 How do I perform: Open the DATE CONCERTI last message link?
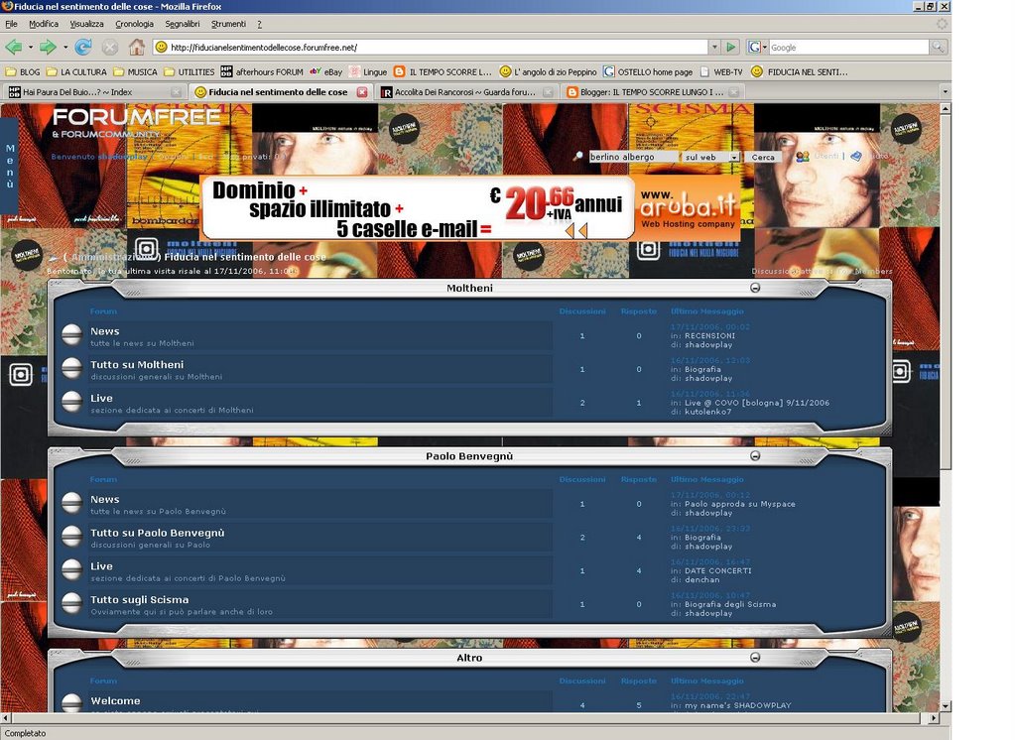pyautogui.click(x=718, y=571)
